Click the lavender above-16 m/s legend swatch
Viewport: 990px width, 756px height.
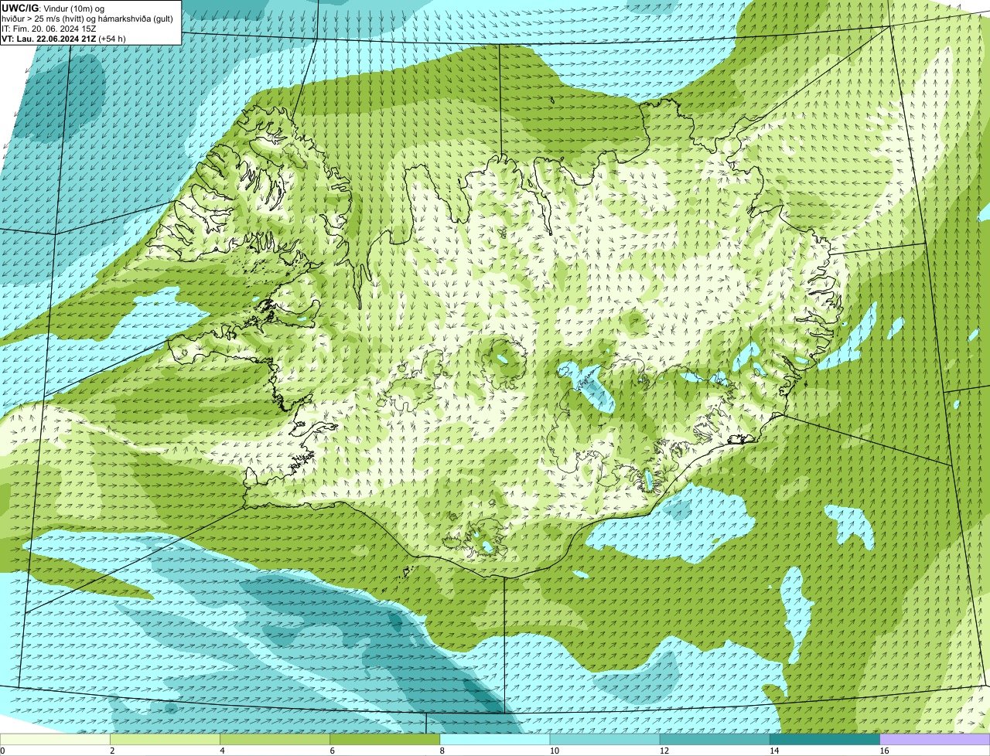[x=935, y=739]
